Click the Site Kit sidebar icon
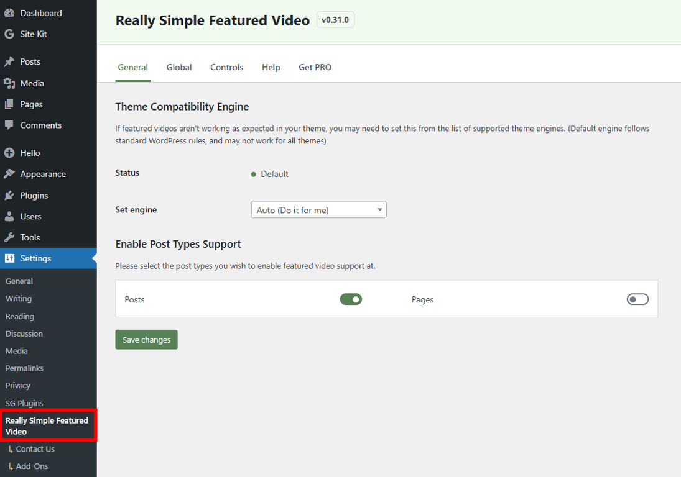This screenshot has width=681, height=477. coord(11,34)
